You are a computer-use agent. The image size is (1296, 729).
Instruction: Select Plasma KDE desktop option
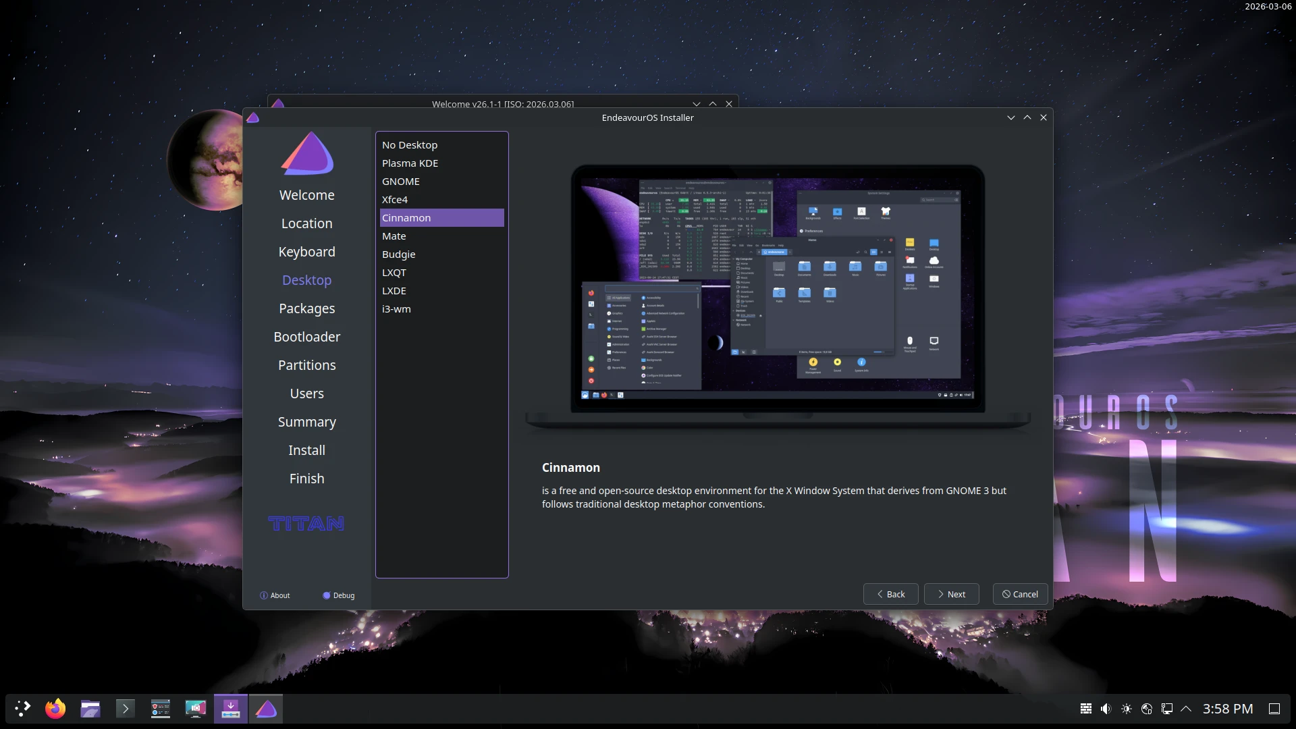410,163
